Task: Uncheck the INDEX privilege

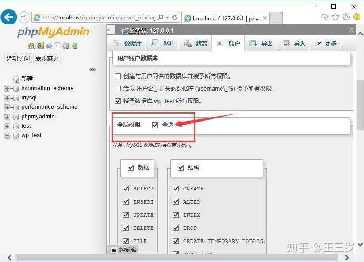Action: click(176, 215)
